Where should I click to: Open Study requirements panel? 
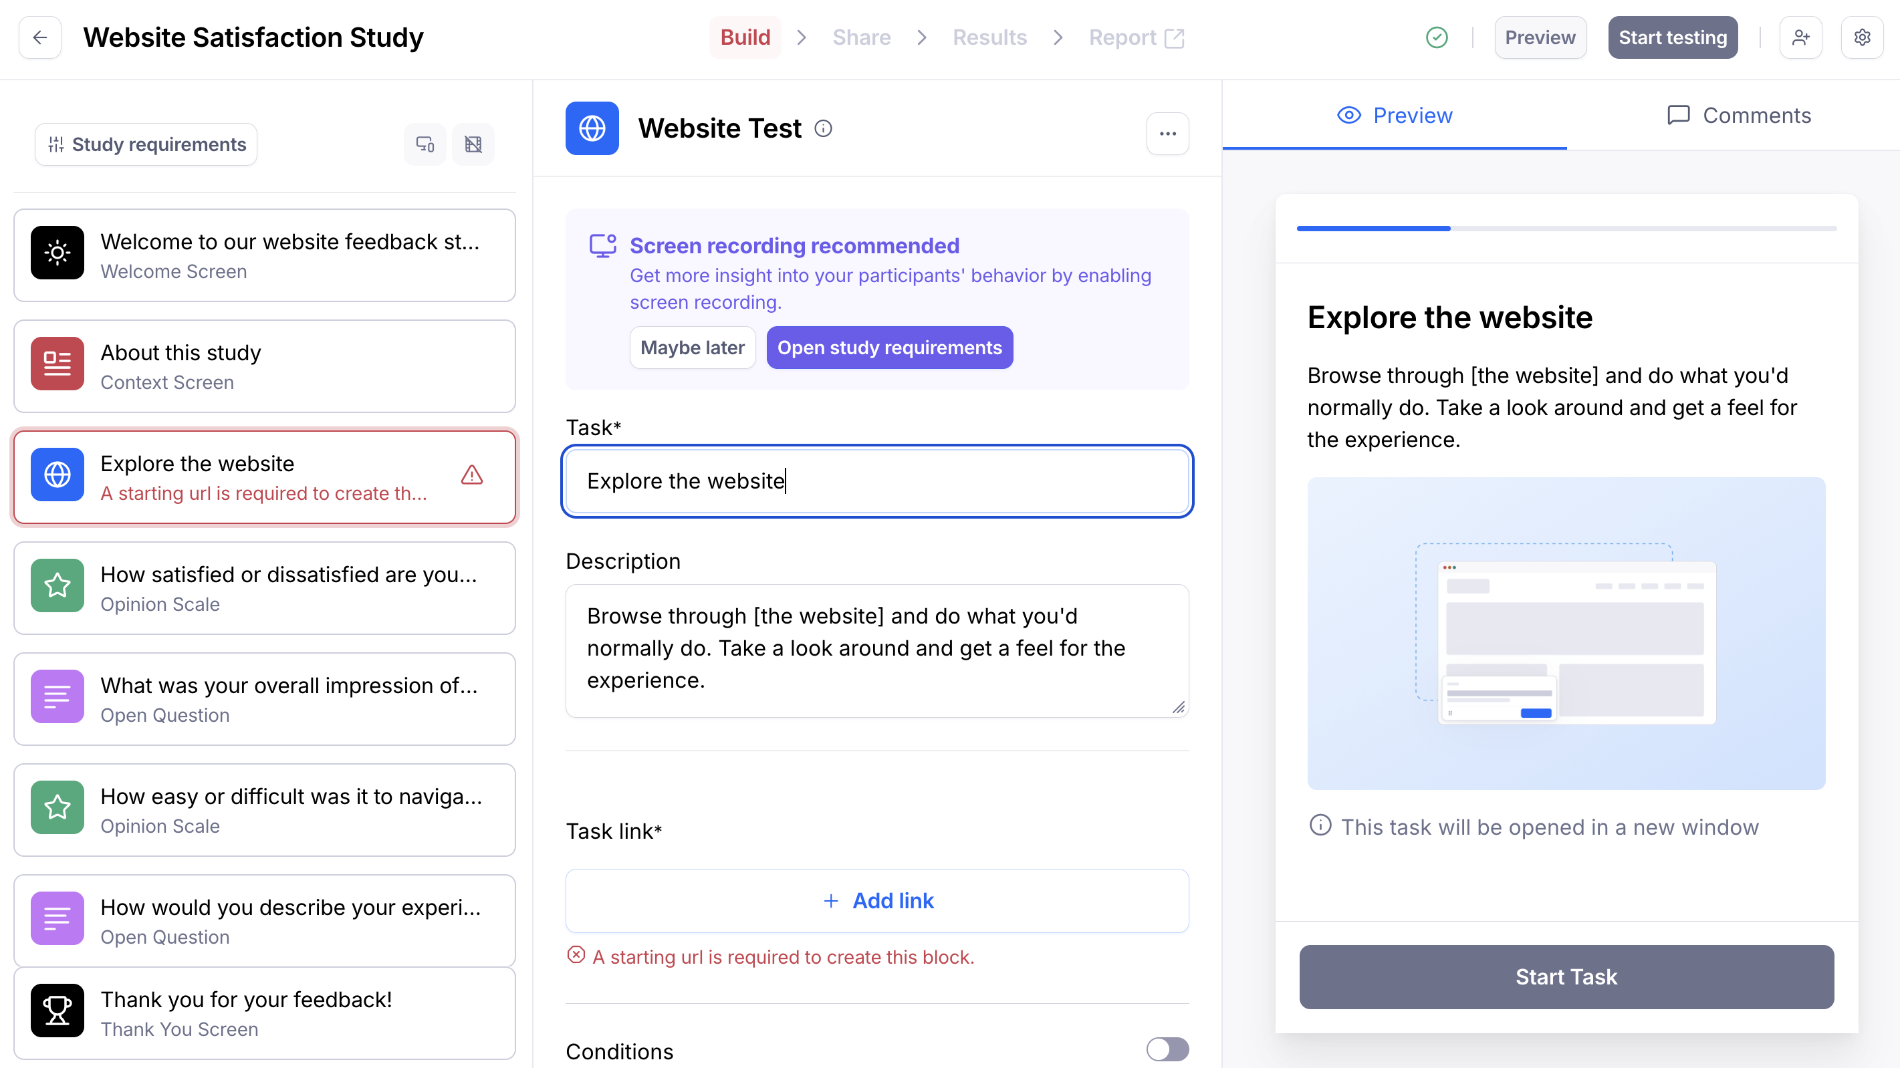click(146, 144)
